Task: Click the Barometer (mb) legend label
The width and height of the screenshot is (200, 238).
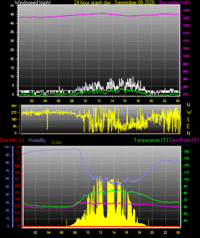Action: (175, 3)
